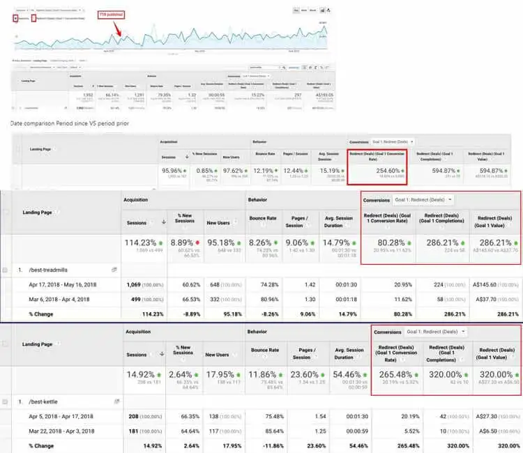Click sessions line graph area

tap(171, 36)
